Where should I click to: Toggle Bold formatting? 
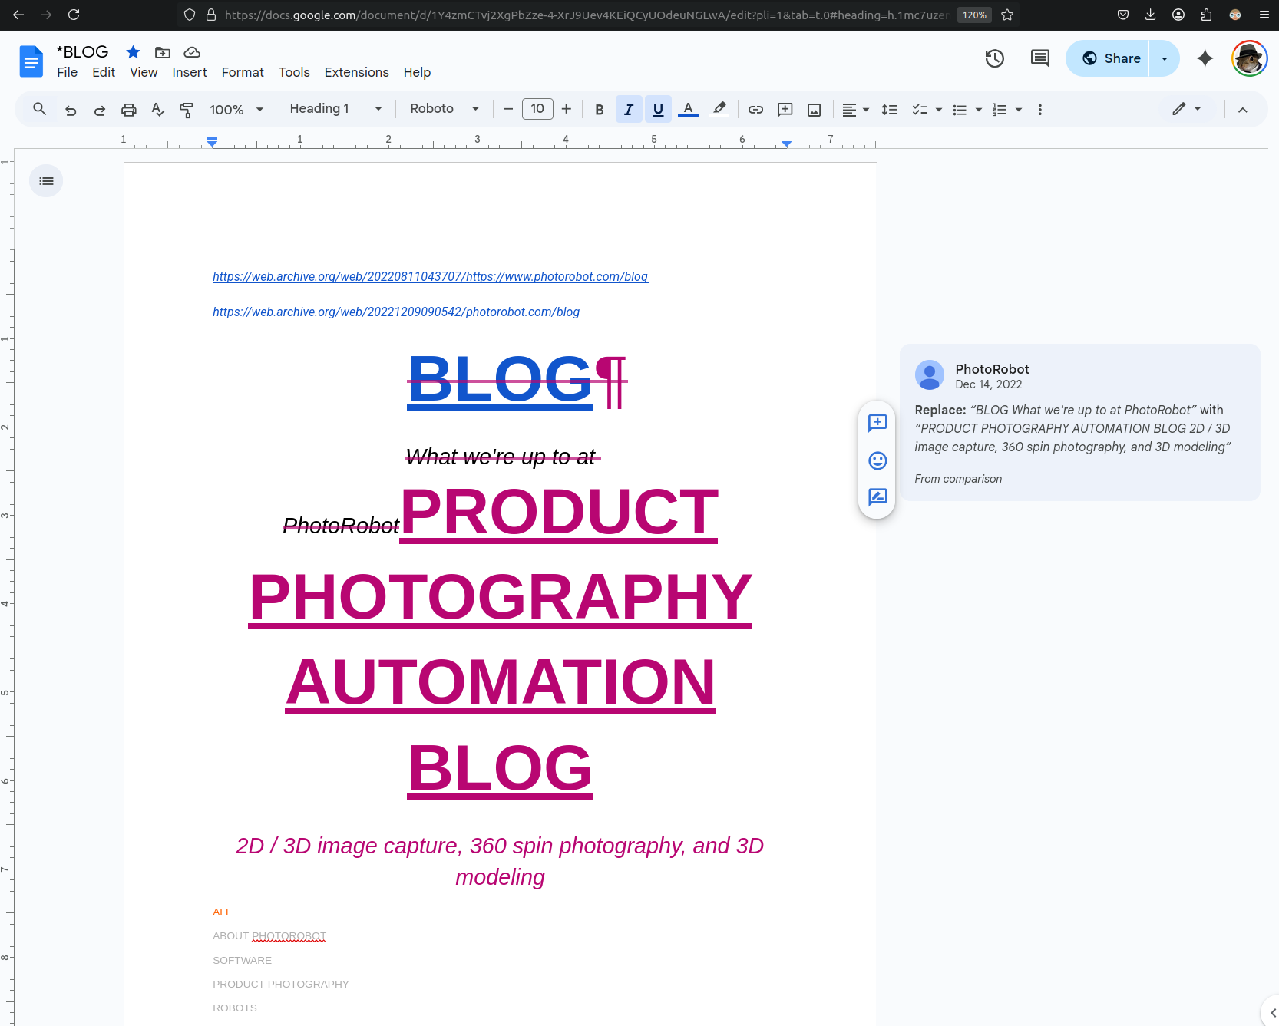coord(600,110)
